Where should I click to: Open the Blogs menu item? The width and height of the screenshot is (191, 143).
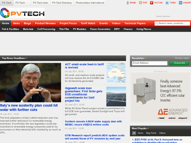point(27,23)
